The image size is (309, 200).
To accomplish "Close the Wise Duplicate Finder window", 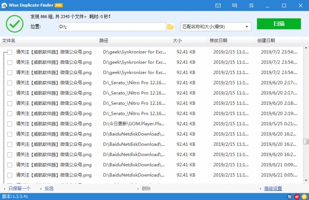I will coord(301,5).
